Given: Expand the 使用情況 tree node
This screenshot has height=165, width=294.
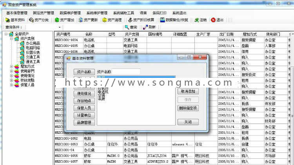Looking at the screenshot, I should pos(11,76).
